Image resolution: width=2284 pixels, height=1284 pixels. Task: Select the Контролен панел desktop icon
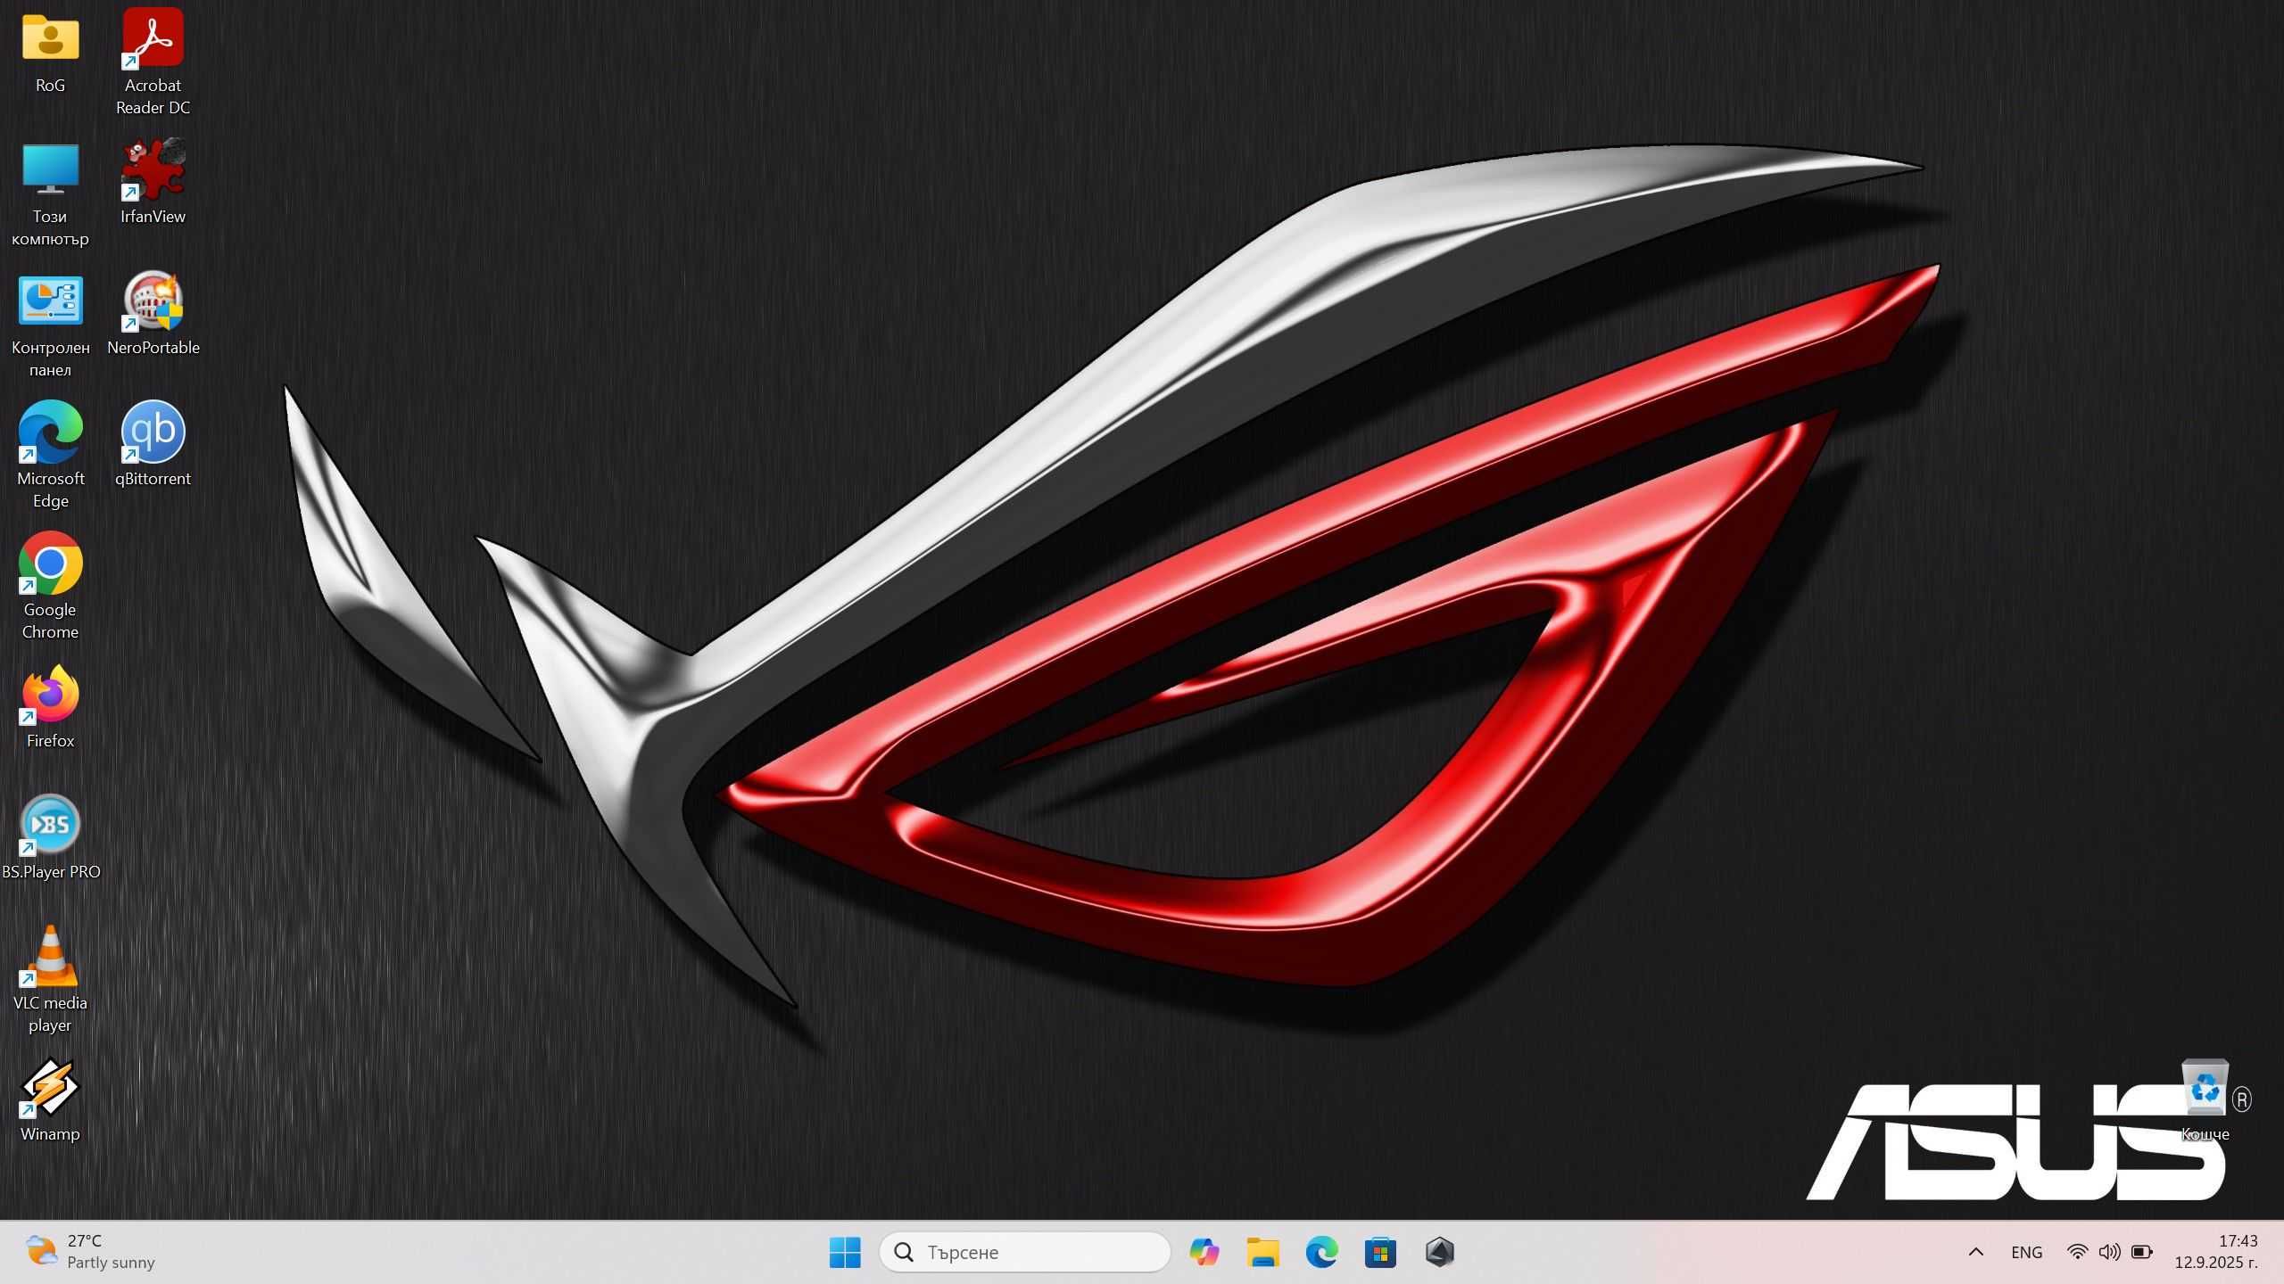50,300
